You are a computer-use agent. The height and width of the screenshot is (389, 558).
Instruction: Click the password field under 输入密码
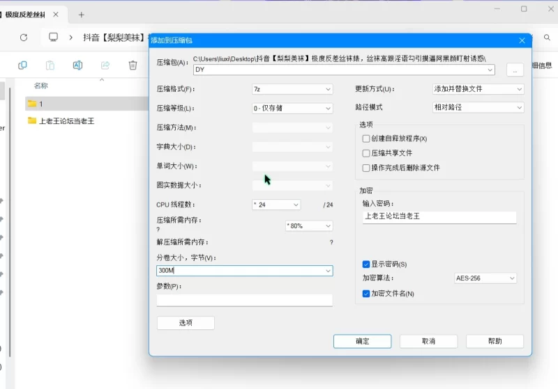[x=439, y=216]
